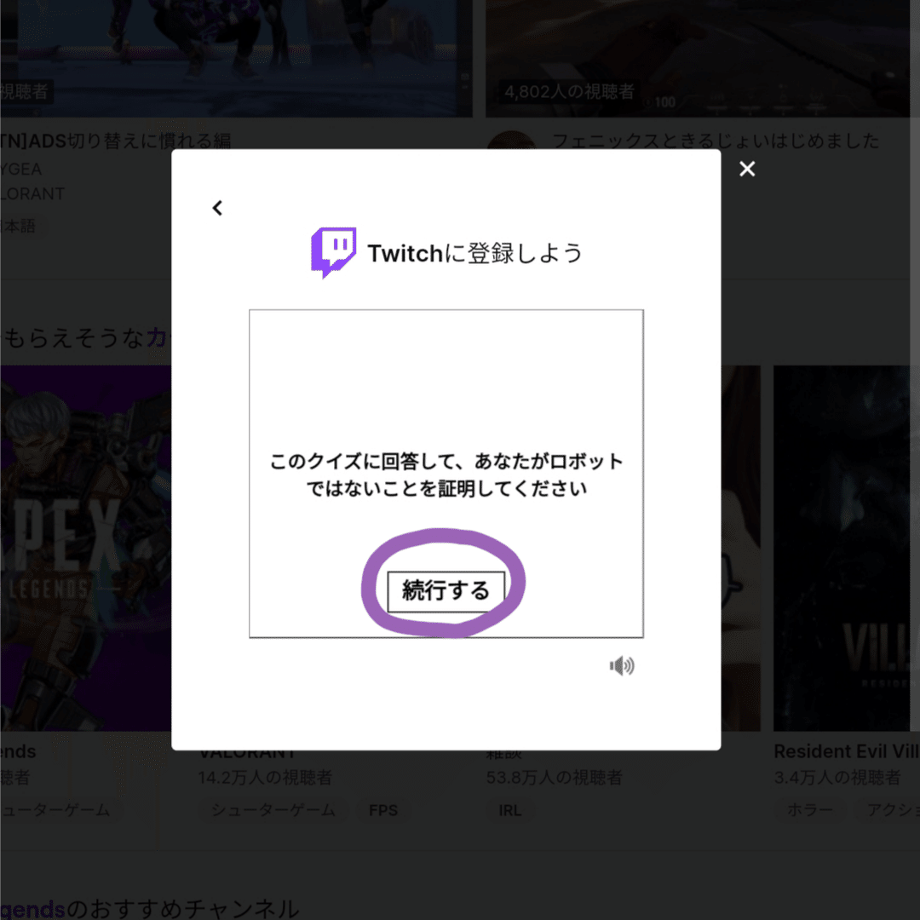920x920 pixels.
Task: Open stream thumbnail with 4,802人の視聴者
Action: point(698,59)
